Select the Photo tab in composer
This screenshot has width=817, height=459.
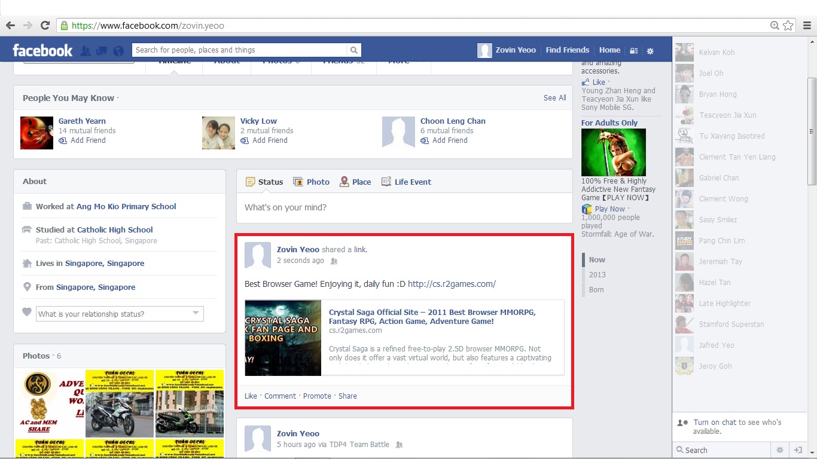click(311, 182)
